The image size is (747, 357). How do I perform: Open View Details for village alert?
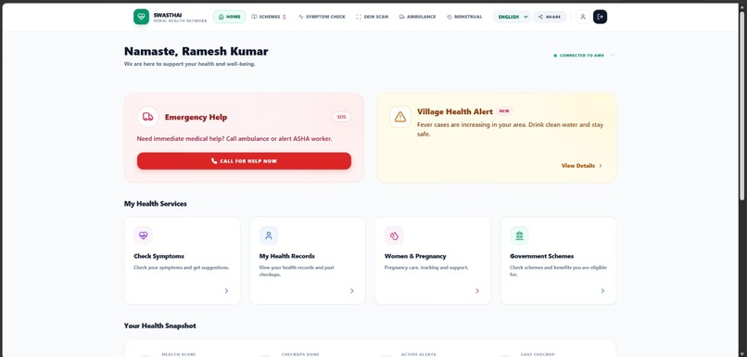582,166
